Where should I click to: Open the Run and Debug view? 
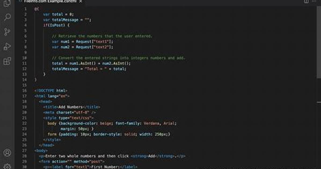pos(7,47)
